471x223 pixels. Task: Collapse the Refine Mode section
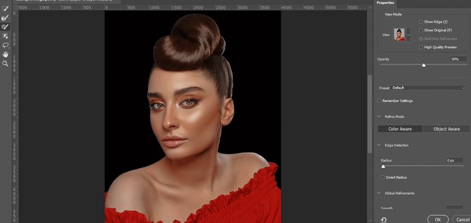pos(379,116)
